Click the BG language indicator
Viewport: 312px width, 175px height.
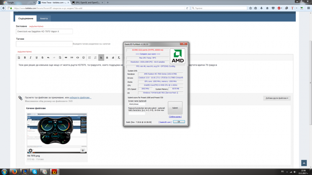283,172
